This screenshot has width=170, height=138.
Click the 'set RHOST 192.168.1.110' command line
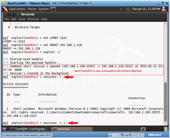[42, 45]
